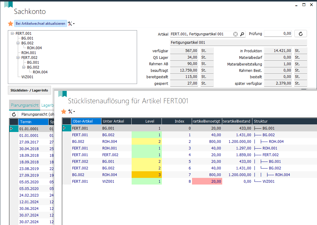
Task: Open the tools icon in Stücklistenauflösung window
Action: pyautogui.click(x=71, y=111)
